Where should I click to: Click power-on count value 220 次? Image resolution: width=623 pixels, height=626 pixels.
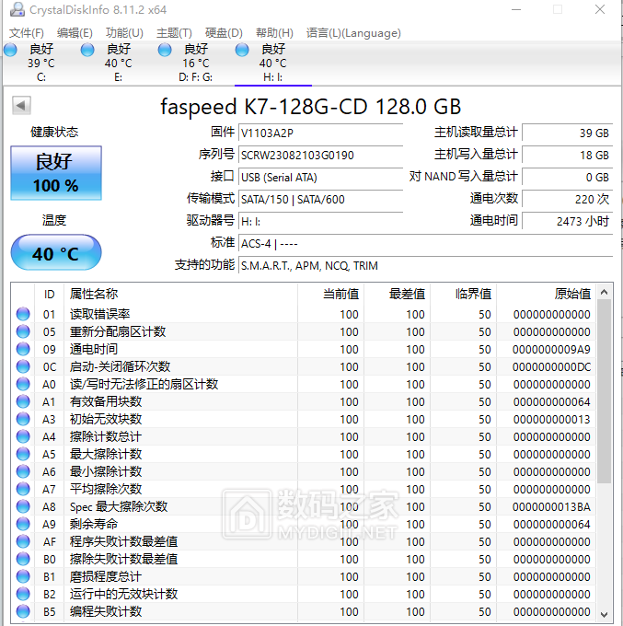(x=567, y=199)
